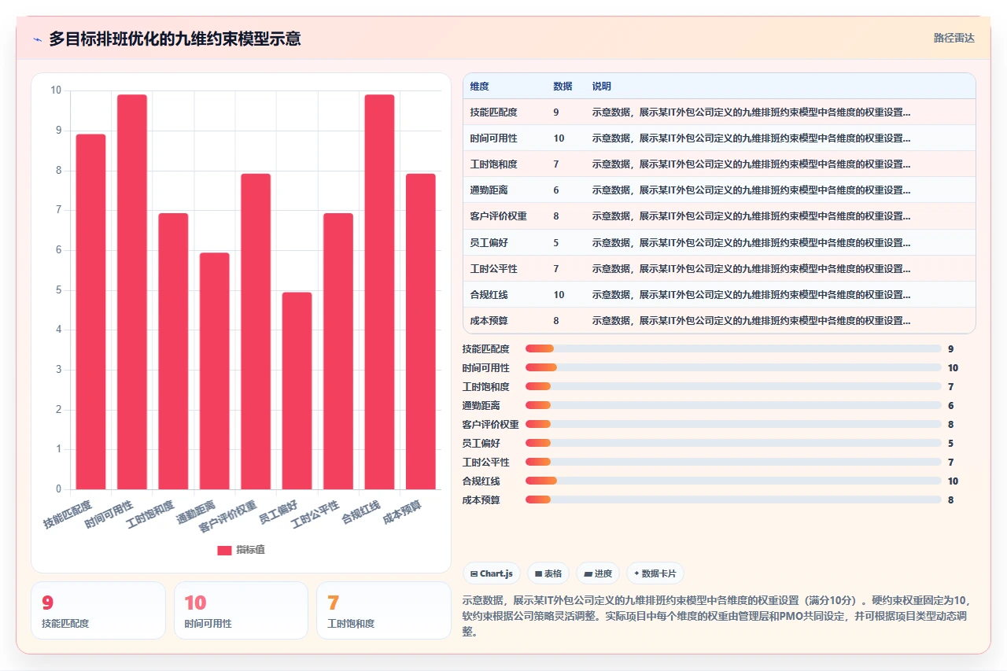Click the 合规红线 x-axis label

(361, 512)
